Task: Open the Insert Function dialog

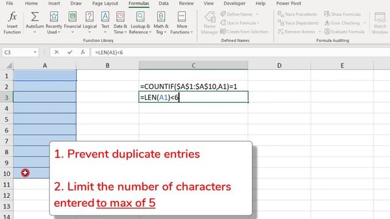Action: [12, 23]
